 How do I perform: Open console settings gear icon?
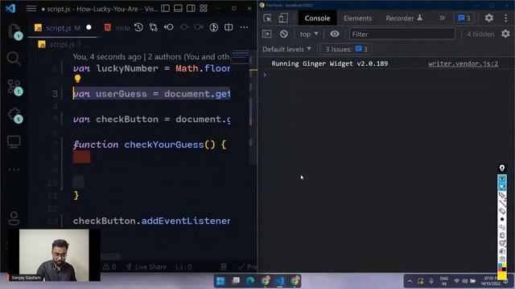tap(505, 34)
